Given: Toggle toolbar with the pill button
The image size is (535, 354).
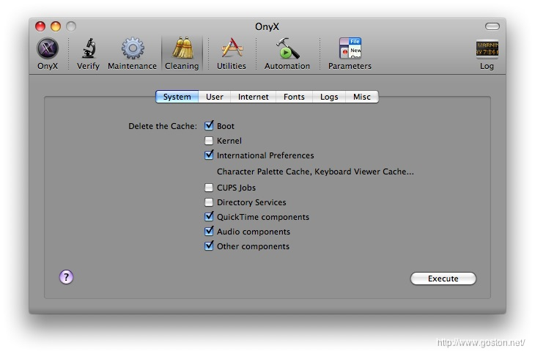Looking at the screenshot, I should [x=492, y=26].
